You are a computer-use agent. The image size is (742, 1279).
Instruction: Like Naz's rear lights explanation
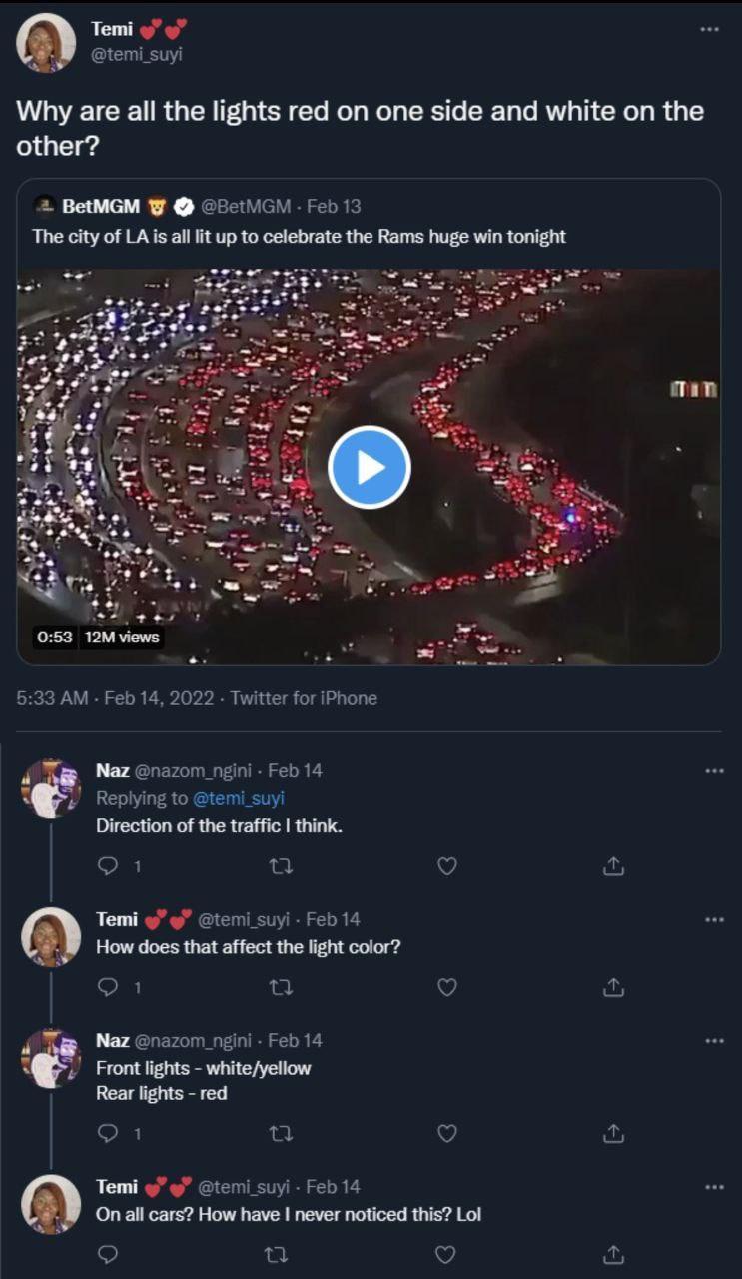tap(445, 1133)
